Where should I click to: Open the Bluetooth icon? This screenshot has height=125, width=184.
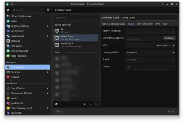pyautogui.click(x=8, y=113)
